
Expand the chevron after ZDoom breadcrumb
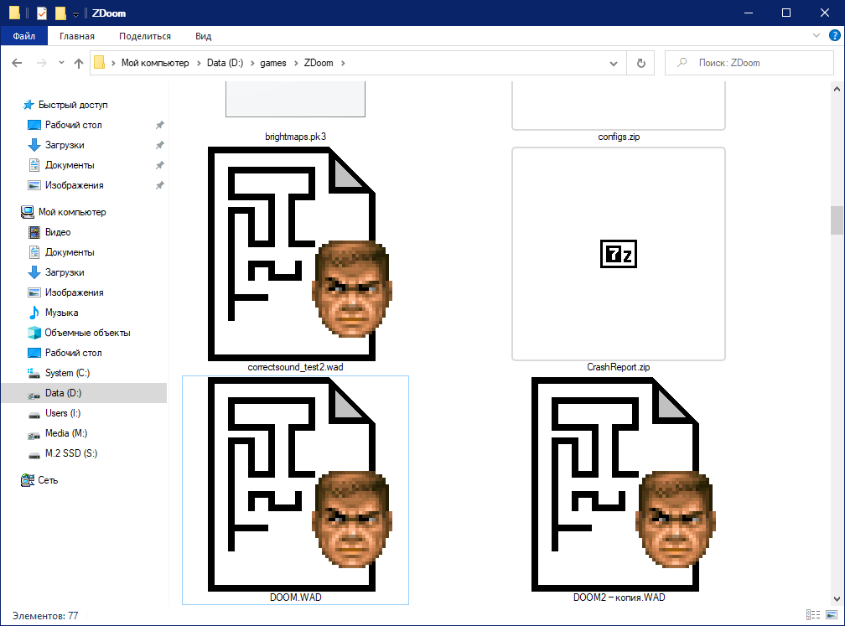pyautogui.click(x=343, y=63)
